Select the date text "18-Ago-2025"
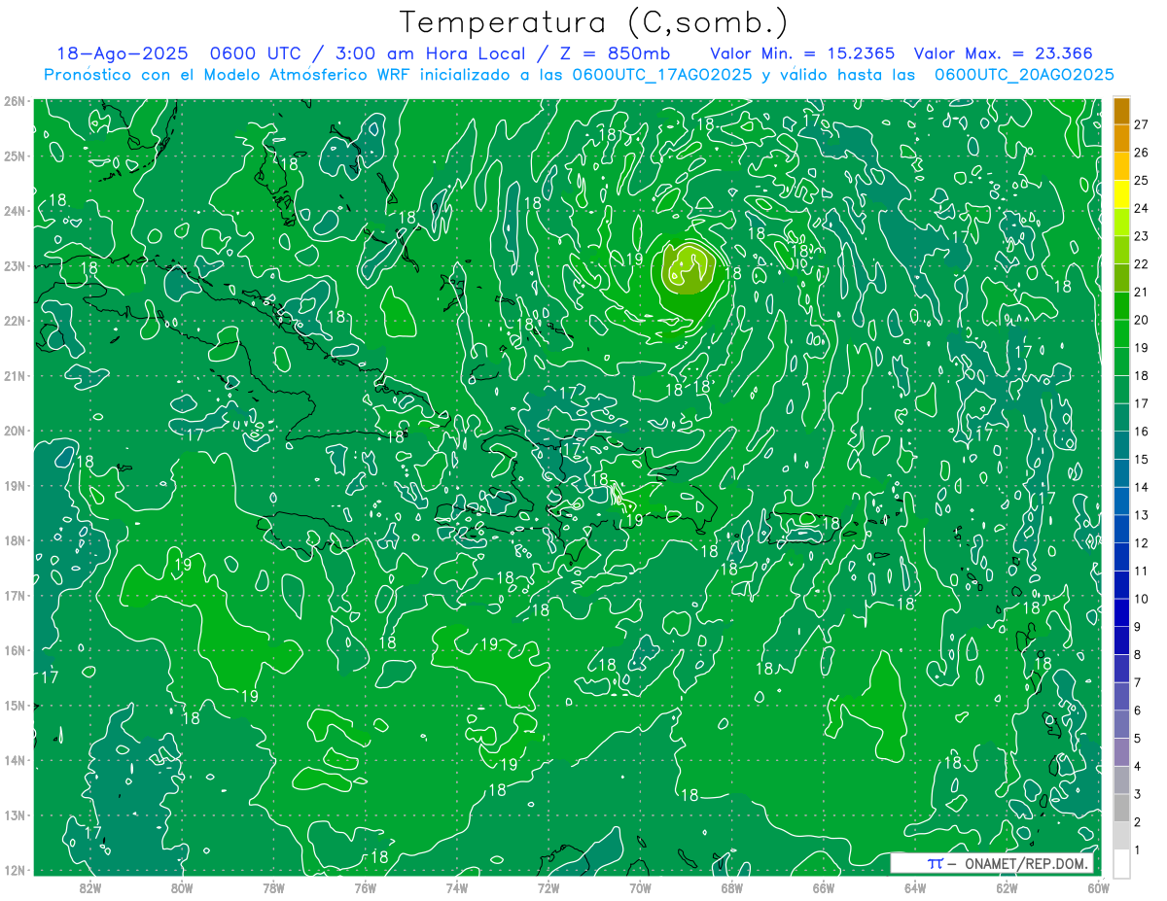The image size is (1167, 901). click(x=124, y=54)
